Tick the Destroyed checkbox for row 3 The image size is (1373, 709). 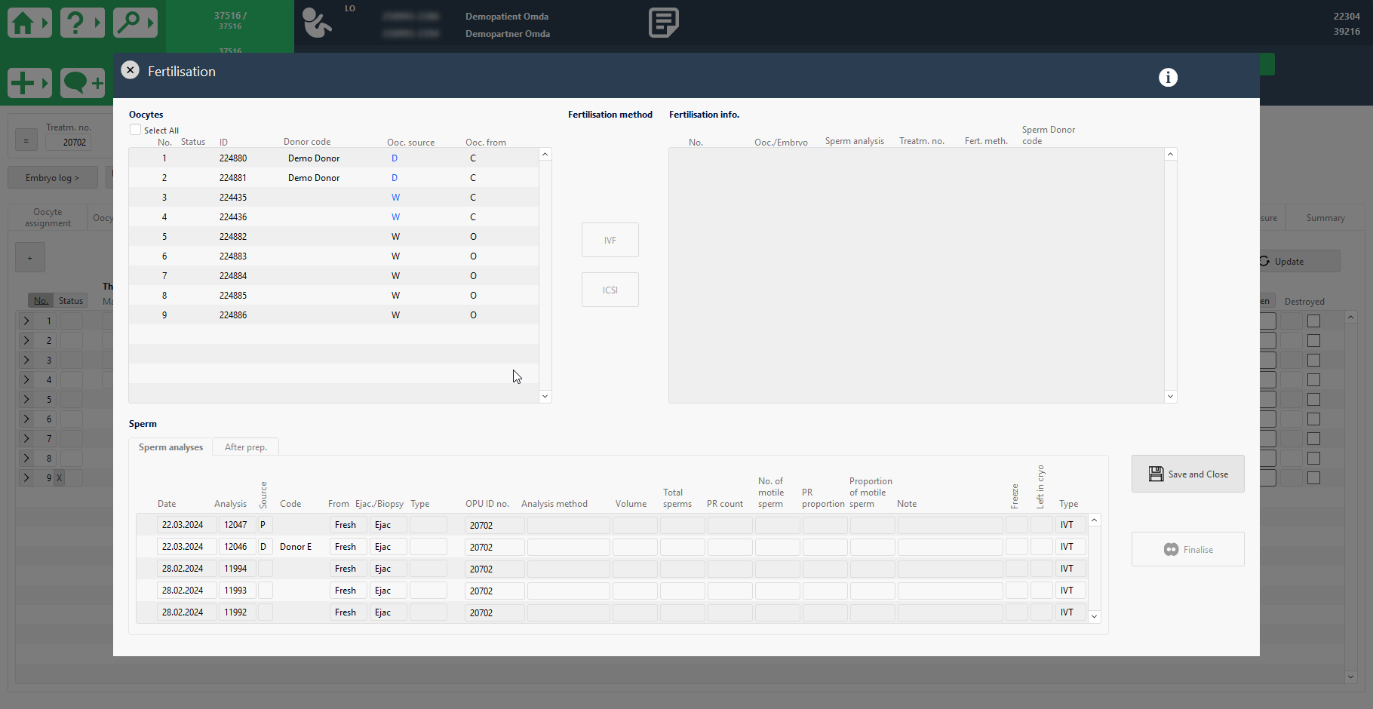pos(1314,361)
